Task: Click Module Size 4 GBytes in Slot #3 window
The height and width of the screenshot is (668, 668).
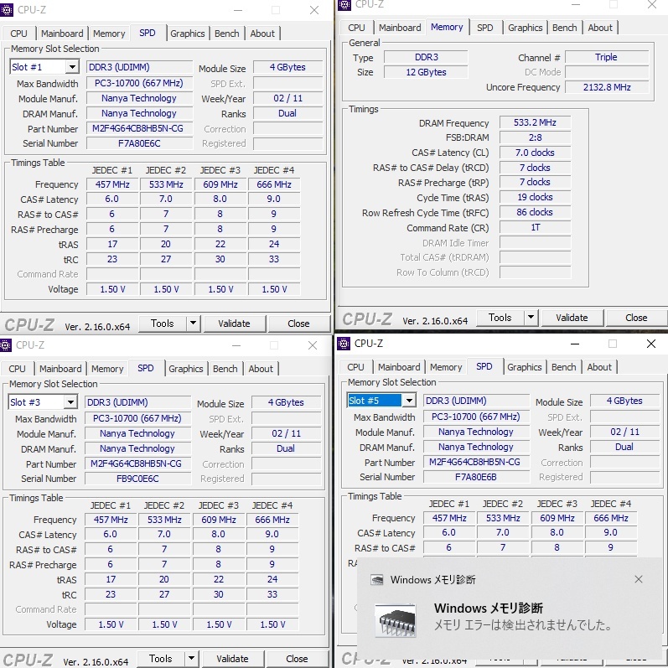Action: [286, 402]
